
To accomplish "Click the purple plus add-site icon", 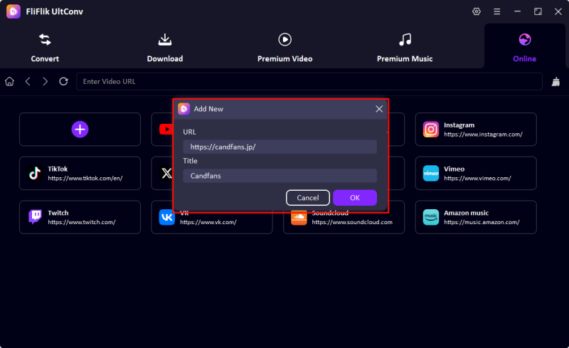I will [x=80, y=130].
